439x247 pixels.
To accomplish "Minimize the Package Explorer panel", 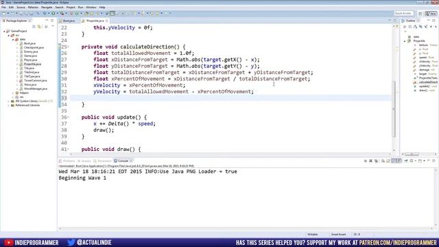I will pos(47,21).
